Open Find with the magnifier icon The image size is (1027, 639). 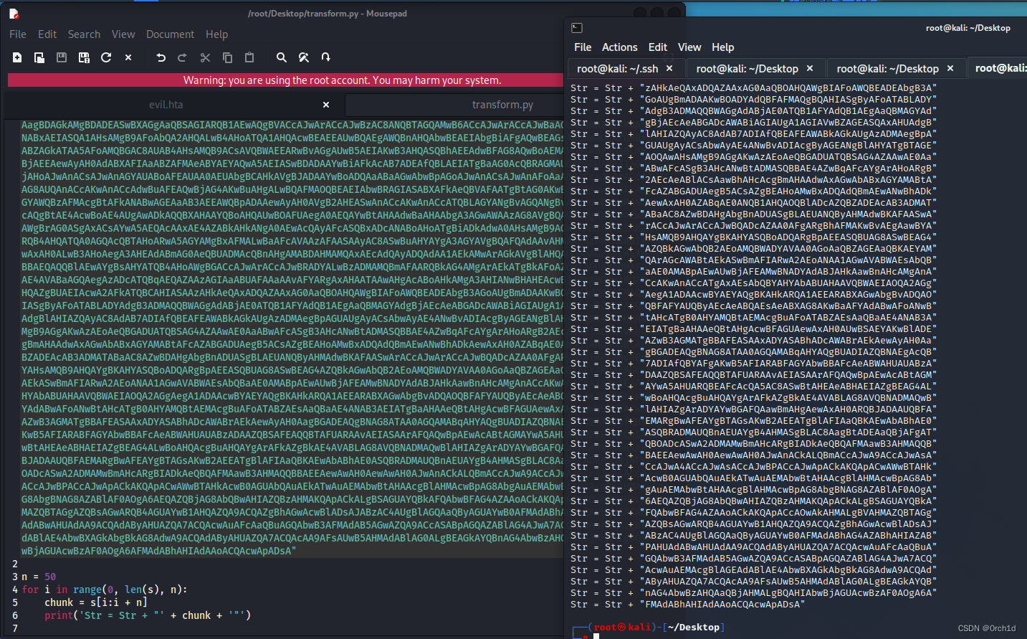282,57
